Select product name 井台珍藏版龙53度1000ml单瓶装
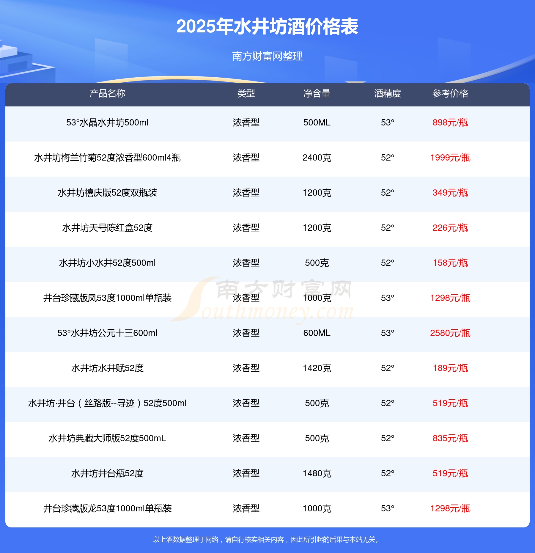535x553 pixels. tap(107, 508)
